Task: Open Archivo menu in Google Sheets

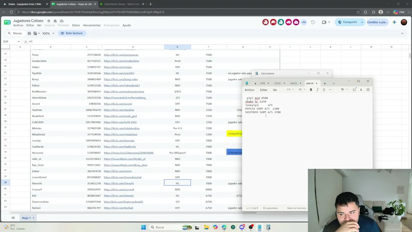Action: pos(18,25)
